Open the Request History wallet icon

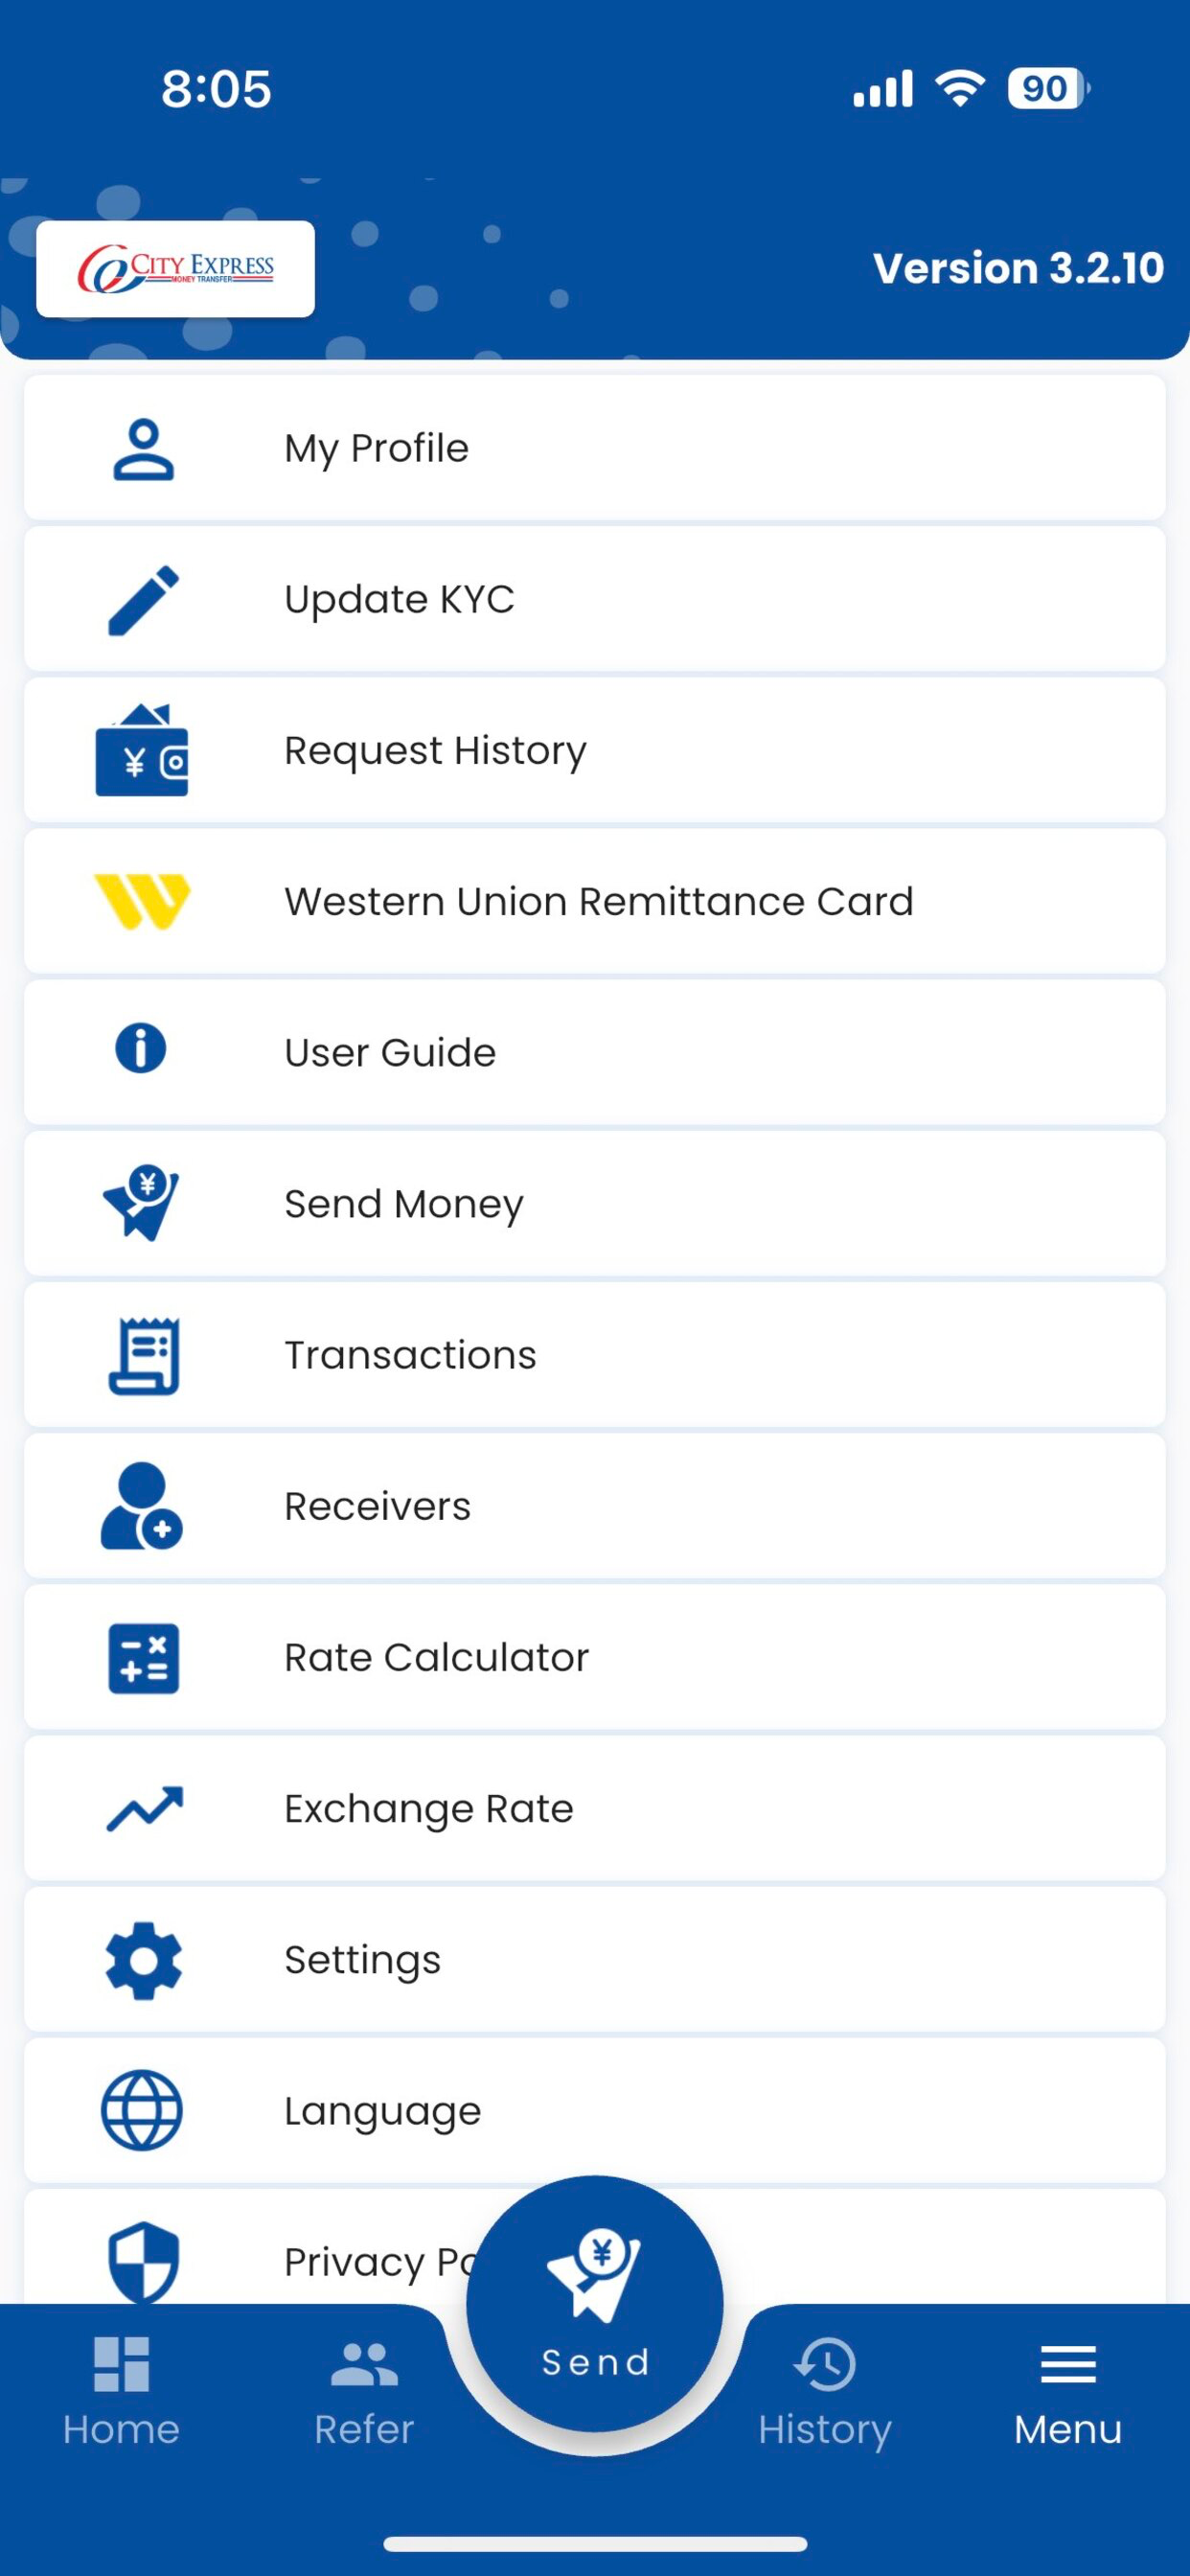tap(141, 750)
